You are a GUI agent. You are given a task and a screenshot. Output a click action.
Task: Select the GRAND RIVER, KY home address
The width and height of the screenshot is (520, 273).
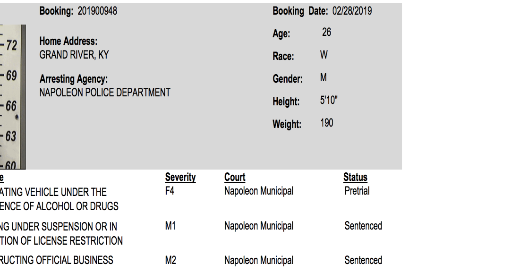click(x=74, y=55)
